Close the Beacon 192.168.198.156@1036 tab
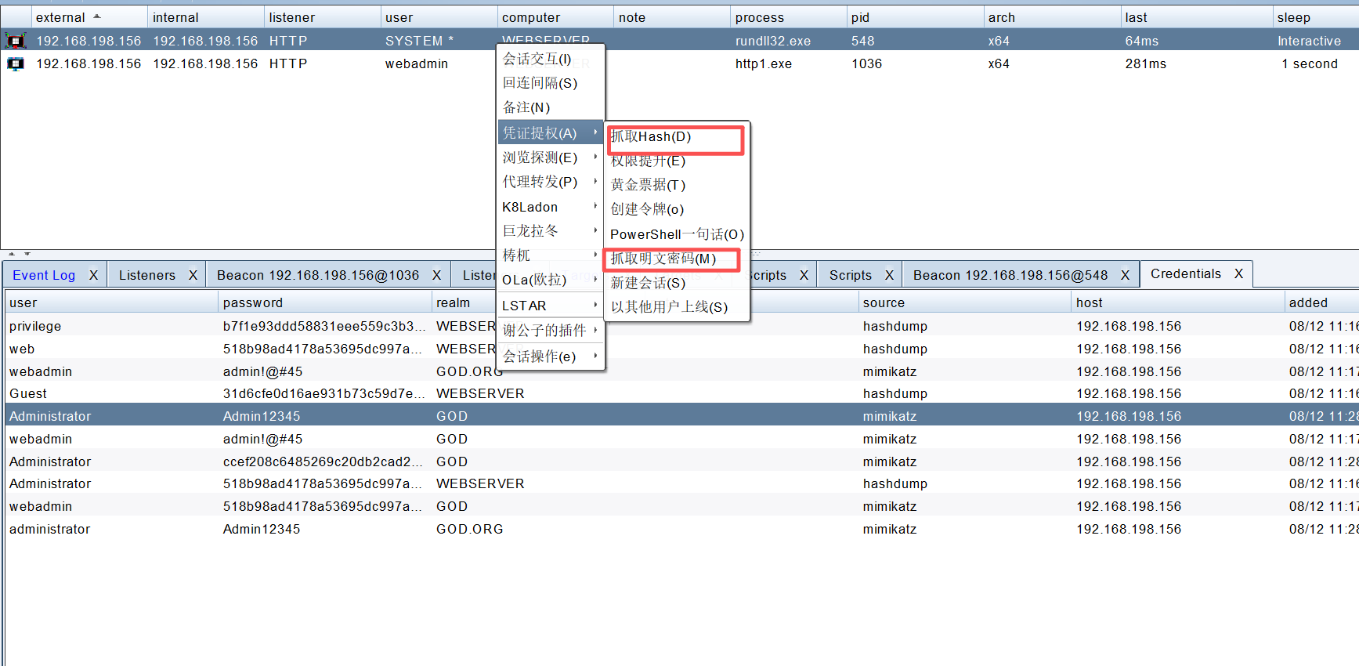The height and width of the screenshot is (666, 1359). [437, 275]
